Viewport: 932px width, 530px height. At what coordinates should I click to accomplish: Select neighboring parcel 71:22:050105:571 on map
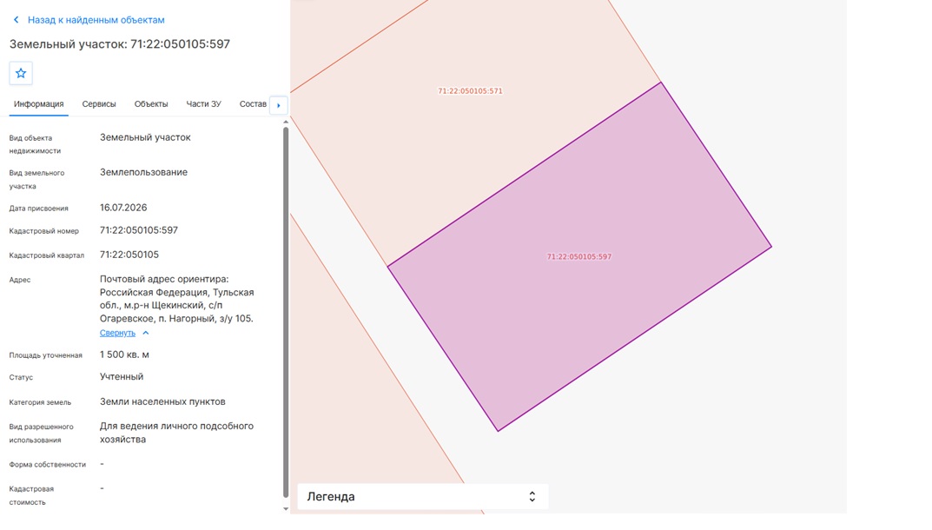pyautogui.click(x=470, y=91)
